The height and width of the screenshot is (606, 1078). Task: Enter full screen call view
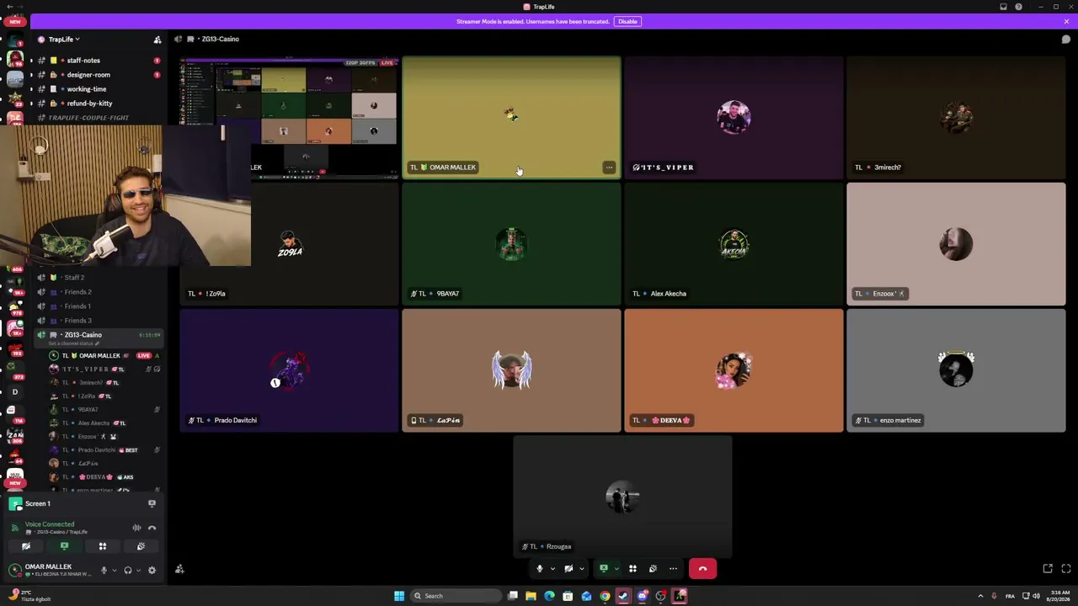[x=1066, y=569]
